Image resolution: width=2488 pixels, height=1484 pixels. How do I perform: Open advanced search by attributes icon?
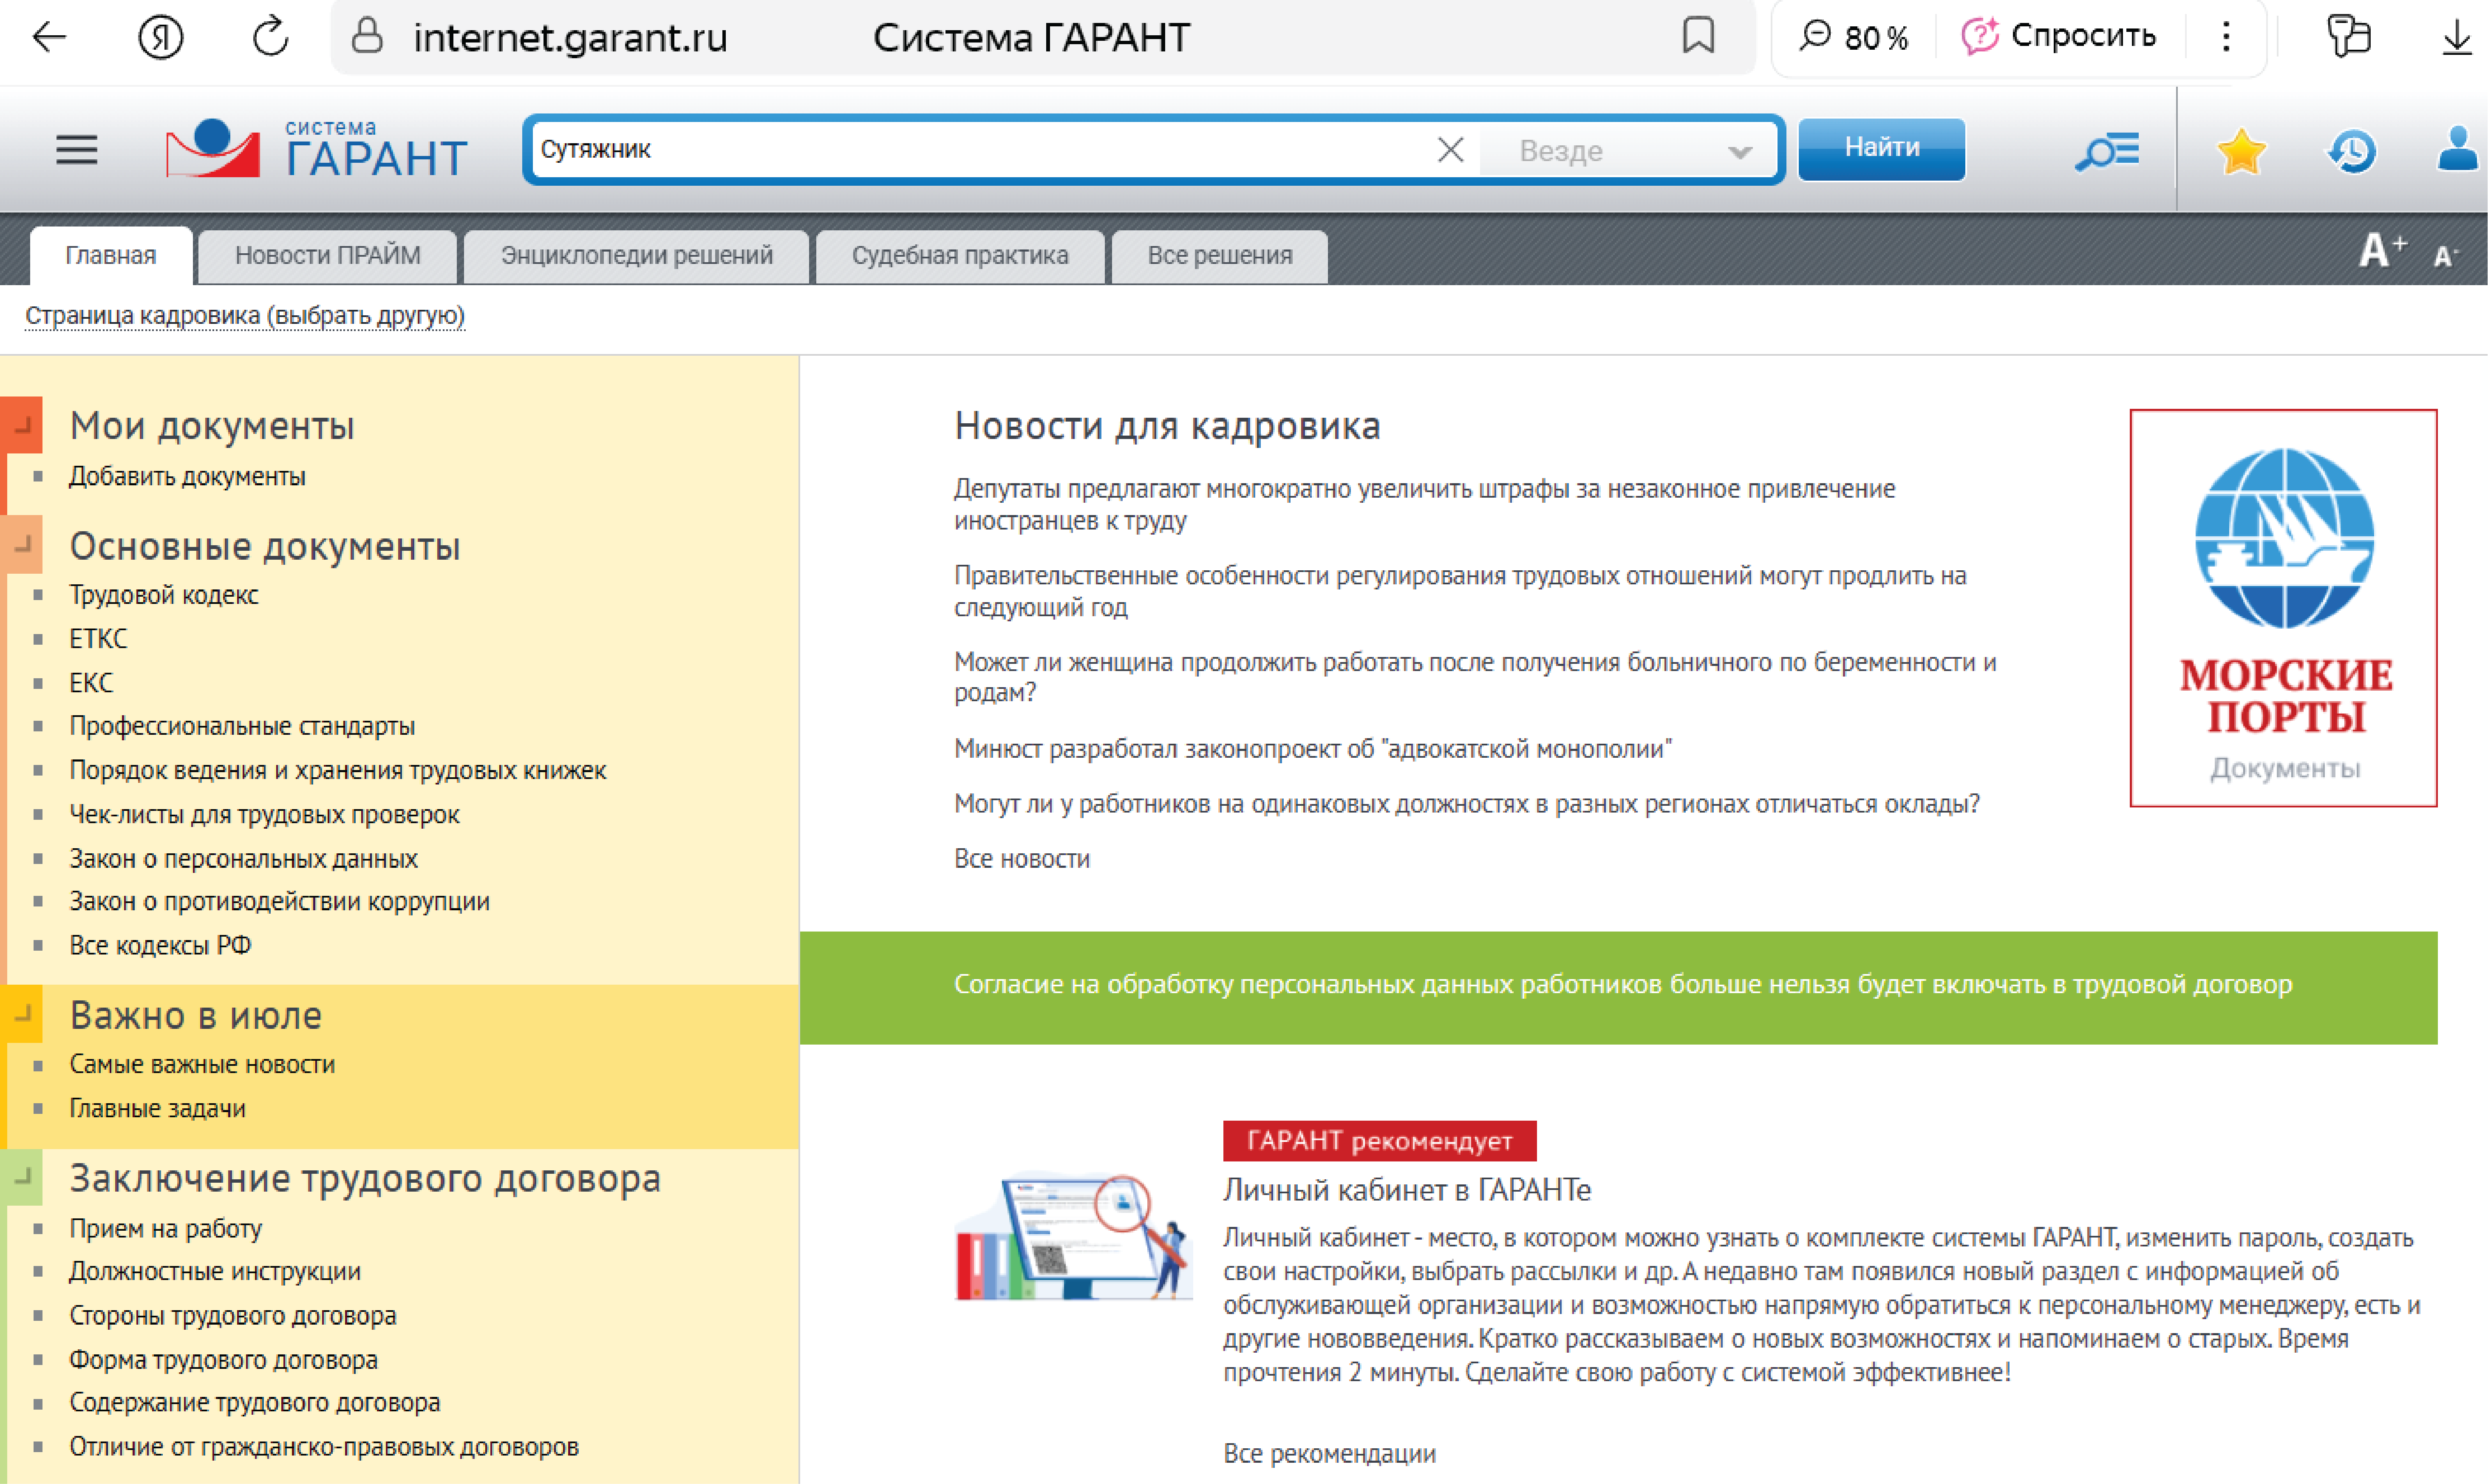[2107, 150]
